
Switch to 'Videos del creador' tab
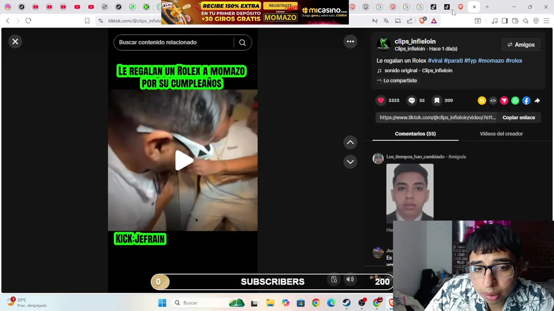[x=501, y=133]
